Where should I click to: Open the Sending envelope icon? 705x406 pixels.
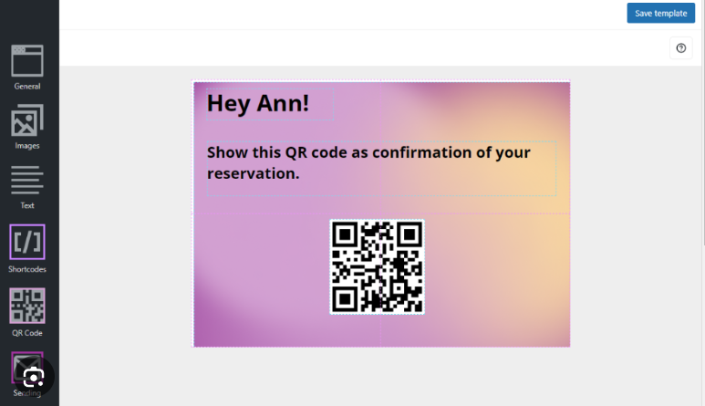tap(27, 368)
